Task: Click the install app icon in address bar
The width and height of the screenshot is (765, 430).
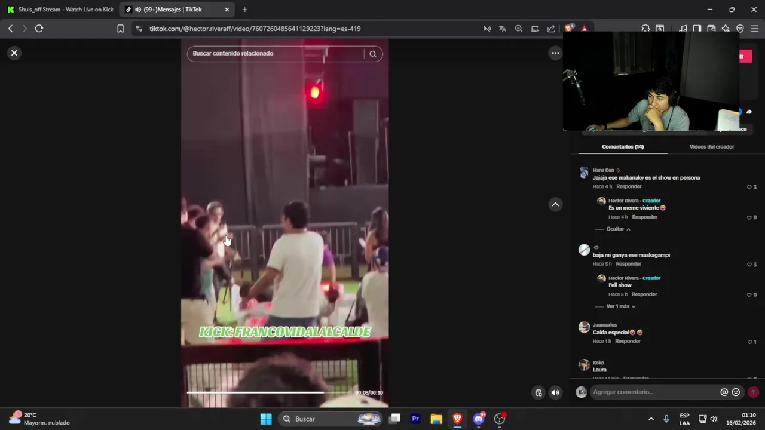Action: click(x=535, y=29)
